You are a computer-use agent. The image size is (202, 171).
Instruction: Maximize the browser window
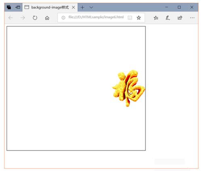tap(179, 7)
